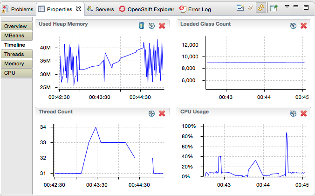Configure the Thread Count chart

(x=151, y=113)
